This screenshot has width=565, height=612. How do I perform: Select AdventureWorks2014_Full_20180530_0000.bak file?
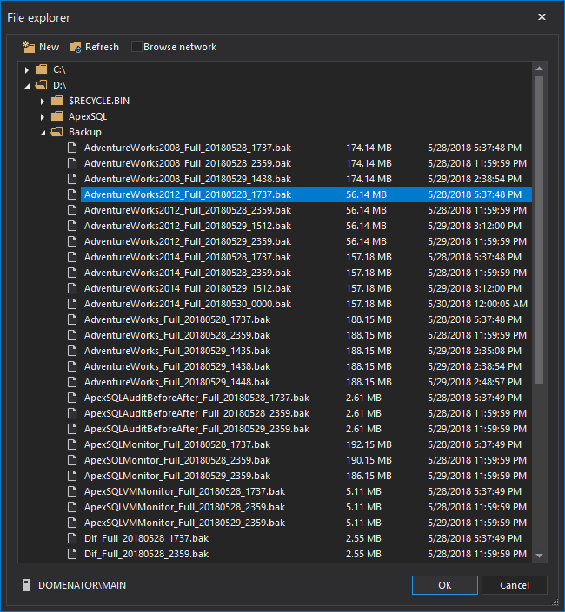(187, 304)
